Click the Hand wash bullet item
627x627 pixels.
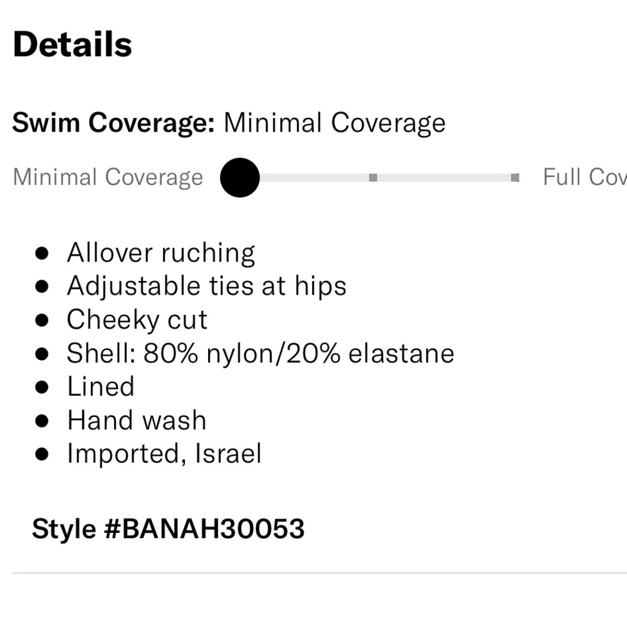pyautogui.click(x=137, y=420)
